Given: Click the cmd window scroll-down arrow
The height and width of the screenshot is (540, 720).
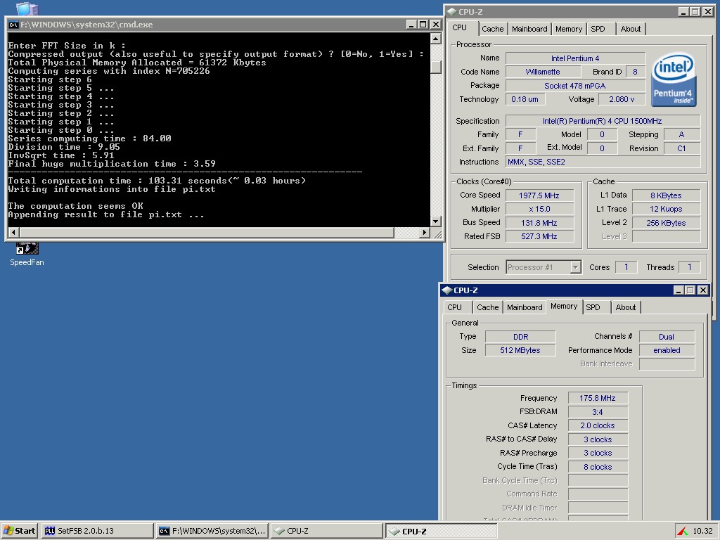Looking at the screenshot, I should (436, 221).
